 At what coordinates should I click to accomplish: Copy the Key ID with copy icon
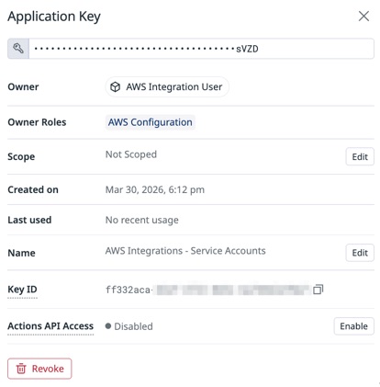tap(318, 290)
